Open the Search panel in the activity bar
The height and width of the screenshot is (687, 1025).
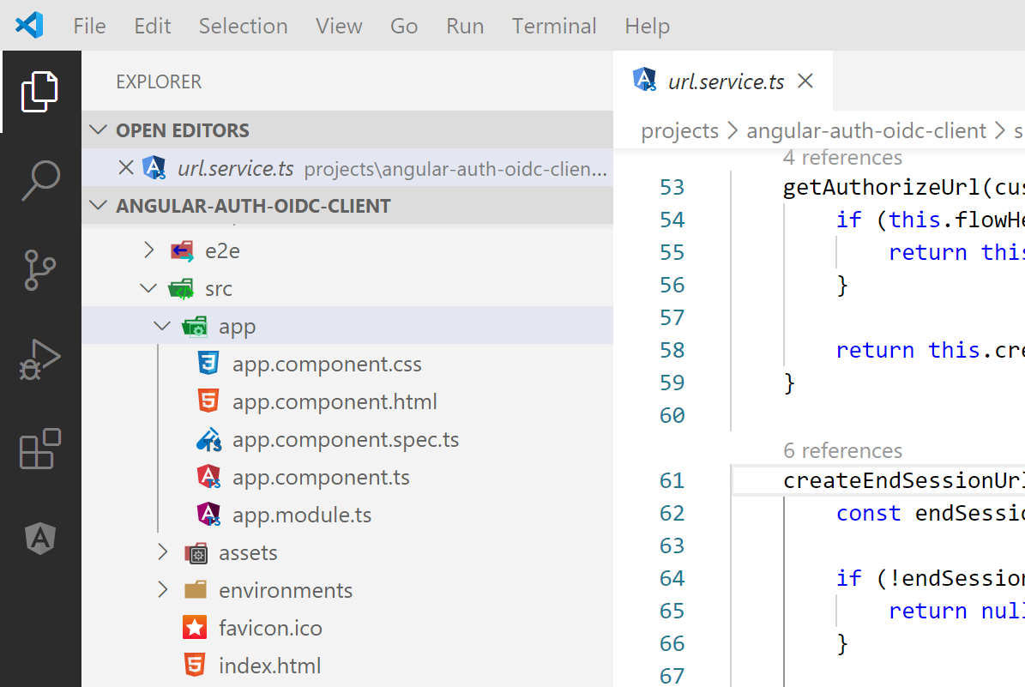41,179
